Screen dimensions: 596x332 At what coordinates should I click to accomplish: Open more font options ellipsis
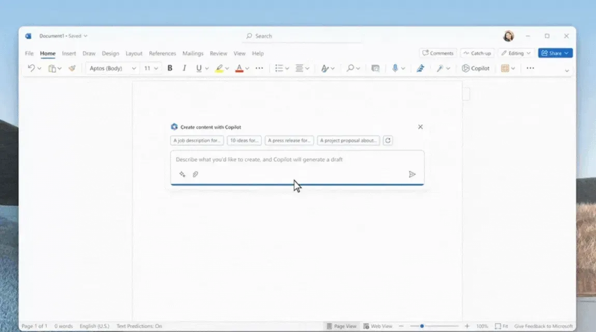(x=259, y=68)
